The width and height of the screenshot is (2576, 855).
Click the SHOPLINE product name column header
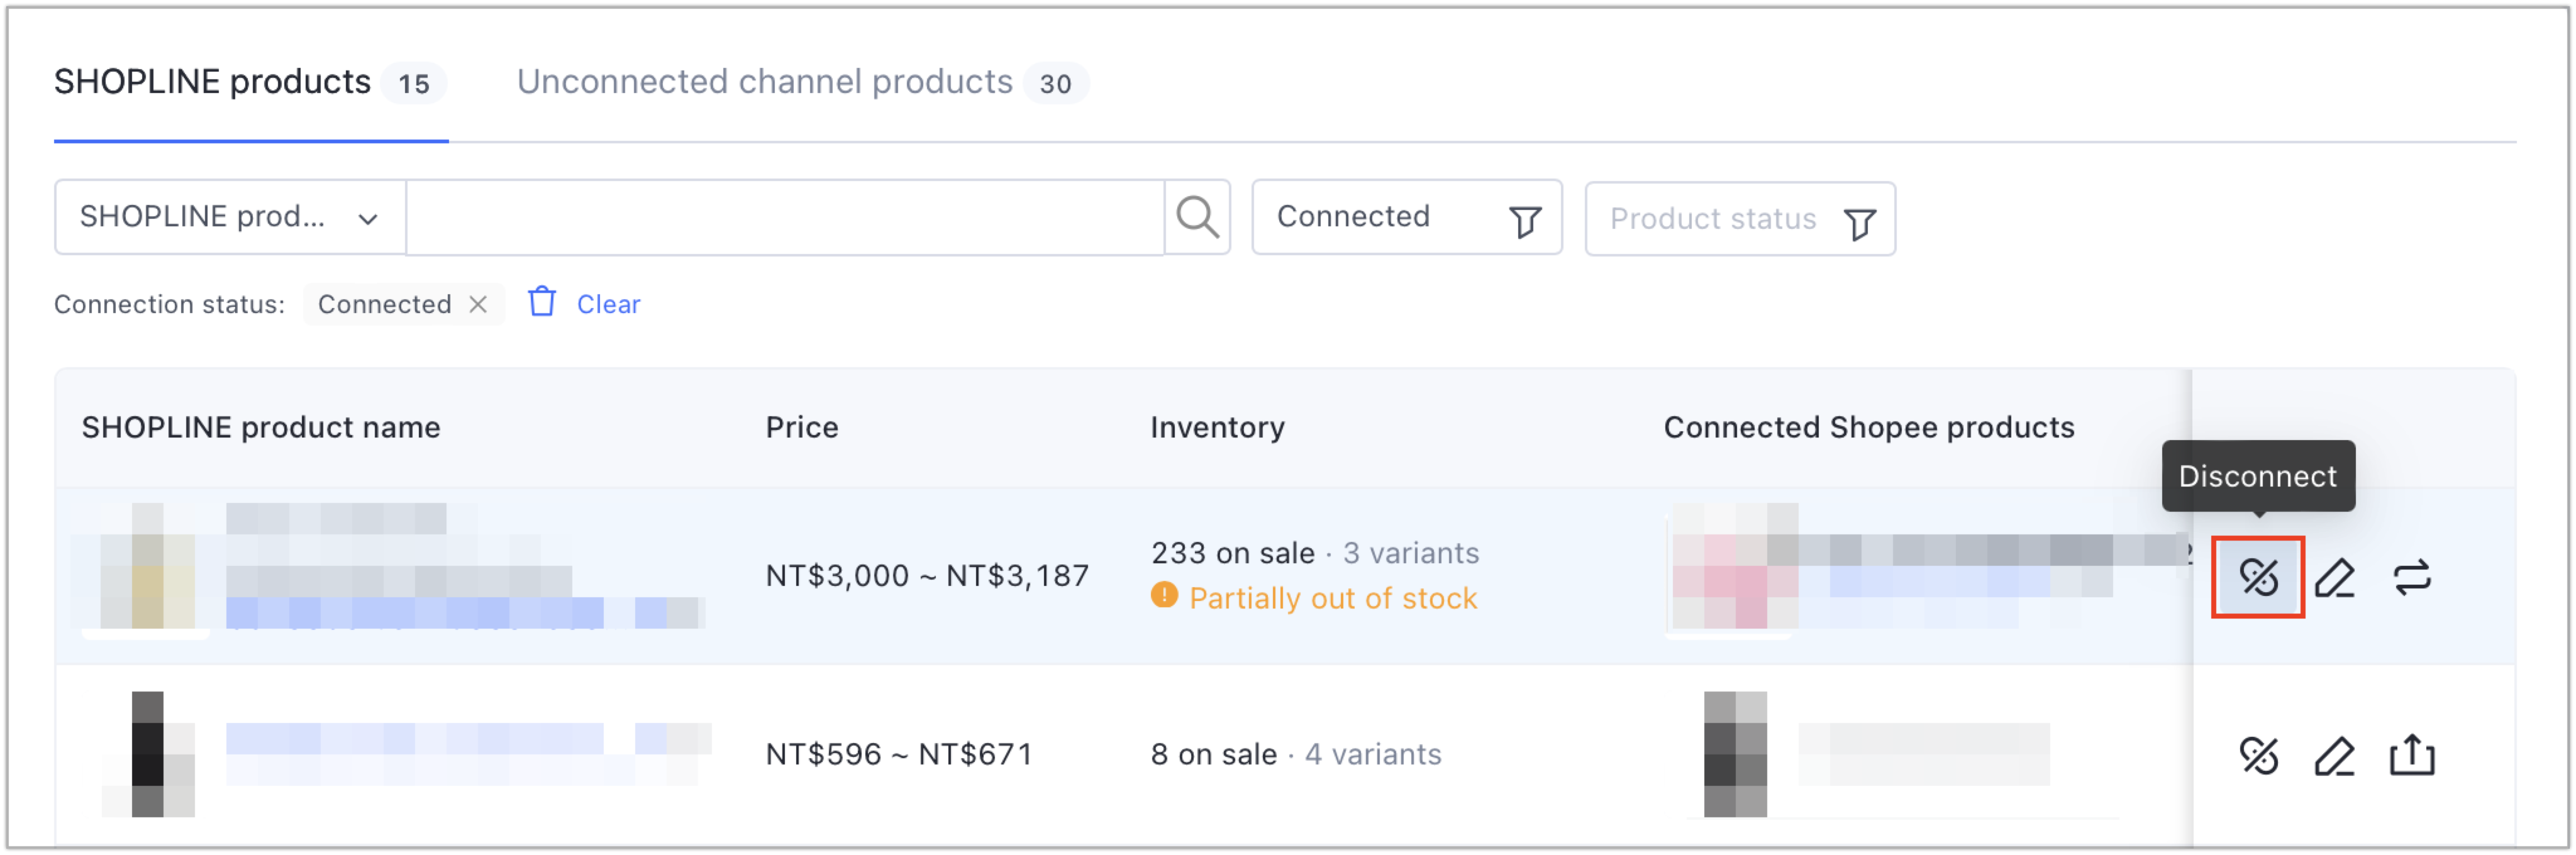point(261,427)
